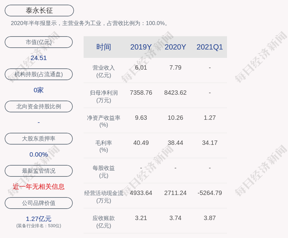
Task: Select the 归母净利润(万元) row label
Action: pyautogui.click(x=104, y=97)
